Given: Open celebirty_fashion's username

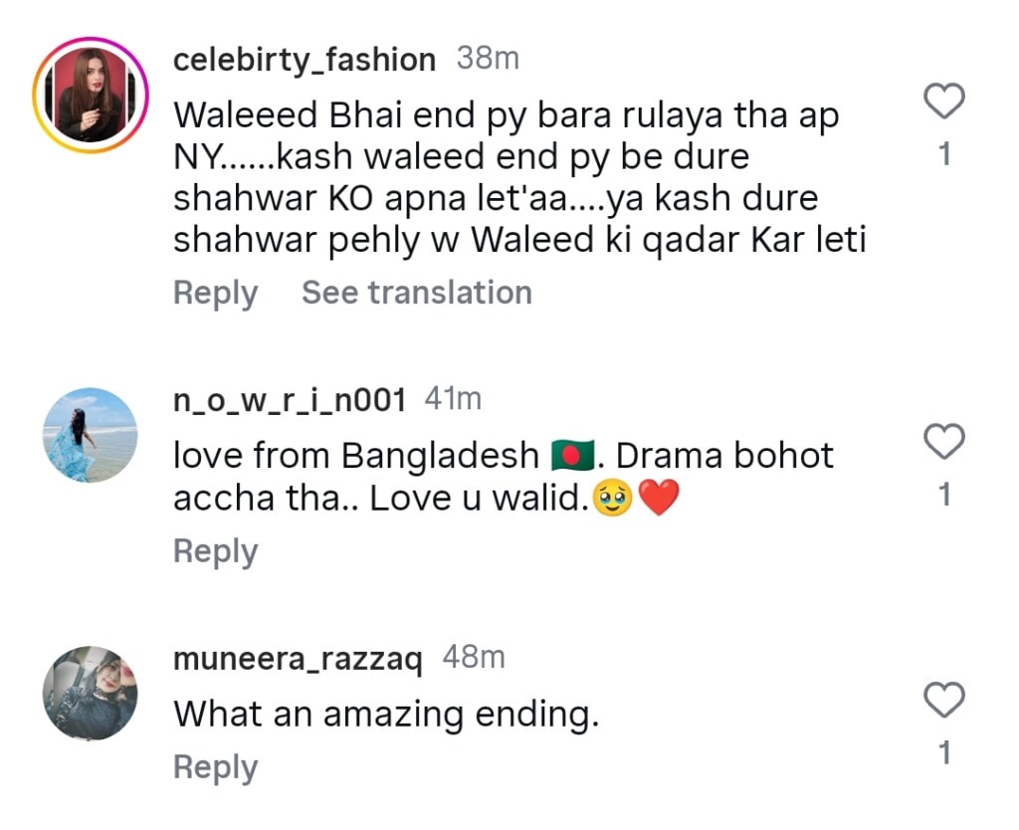Looking at the screenshot, I should click(304, 58).
